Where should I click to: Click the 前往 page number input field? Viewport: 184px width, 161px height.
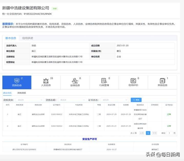pos(169,133)
